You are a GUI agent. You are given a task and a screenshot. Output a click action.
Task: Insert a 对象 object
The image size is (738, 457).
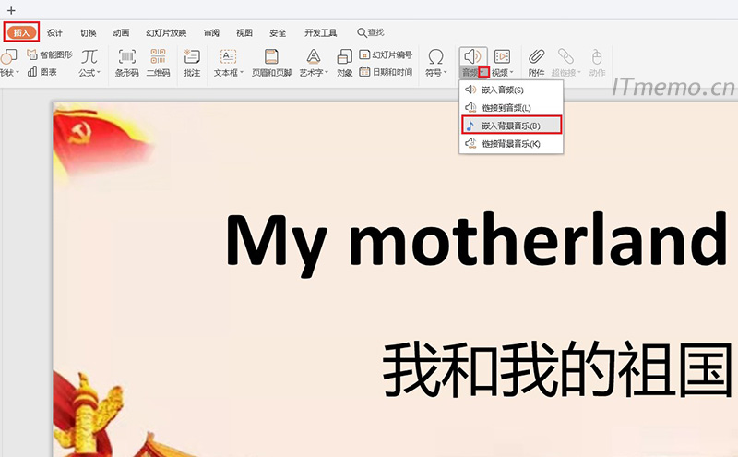click(x=344, y=63)
